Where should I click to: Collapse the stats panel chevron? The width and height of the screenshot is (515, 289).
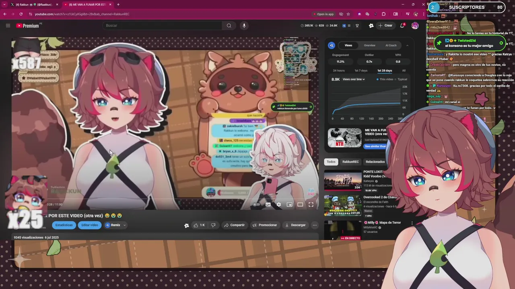(x=407, y=45)
